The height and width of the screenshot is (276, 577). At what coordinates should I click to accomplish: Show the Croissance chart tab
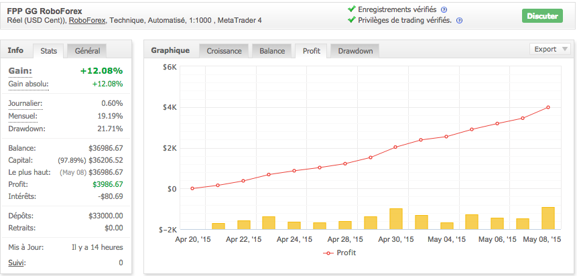(x=225, y=51)
